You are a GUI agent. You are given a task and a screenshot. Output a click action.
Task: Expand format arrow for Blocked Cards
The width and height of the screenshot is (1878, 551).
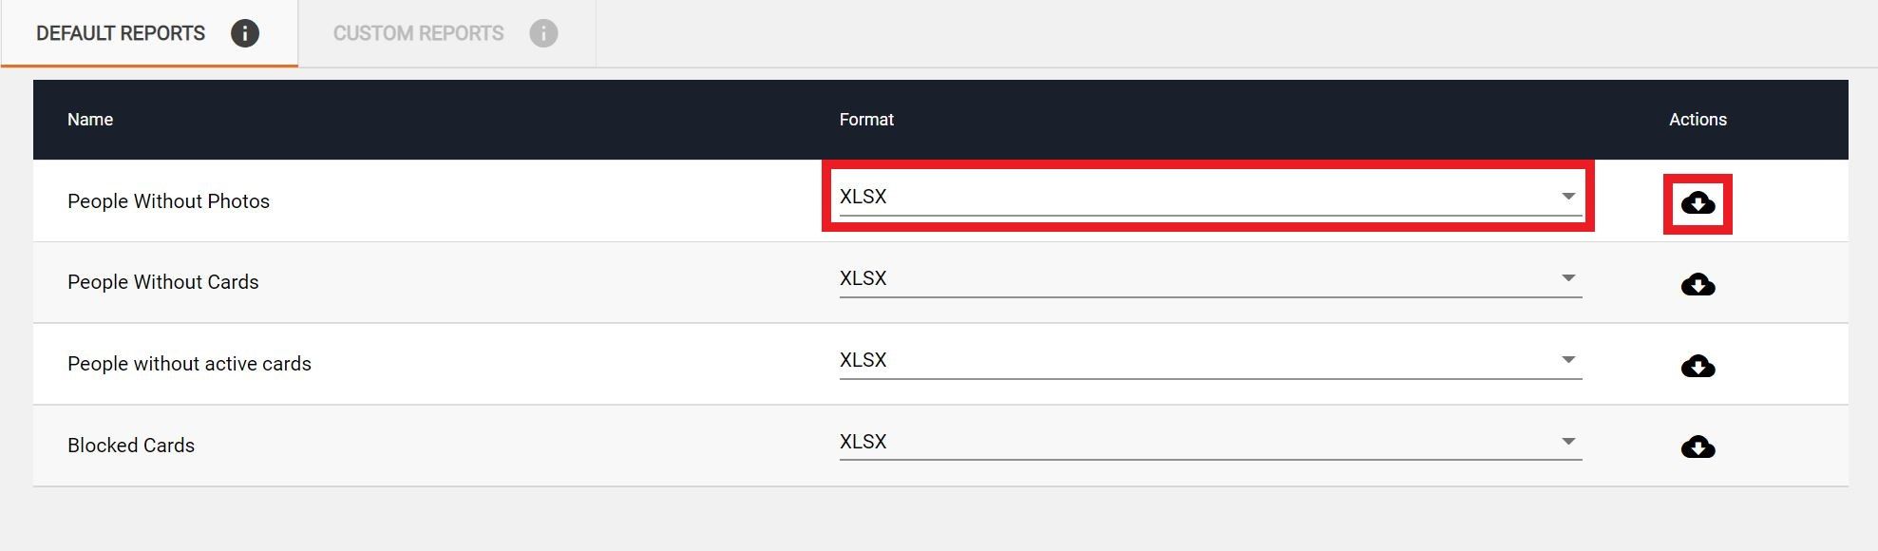coord(1568,442)
